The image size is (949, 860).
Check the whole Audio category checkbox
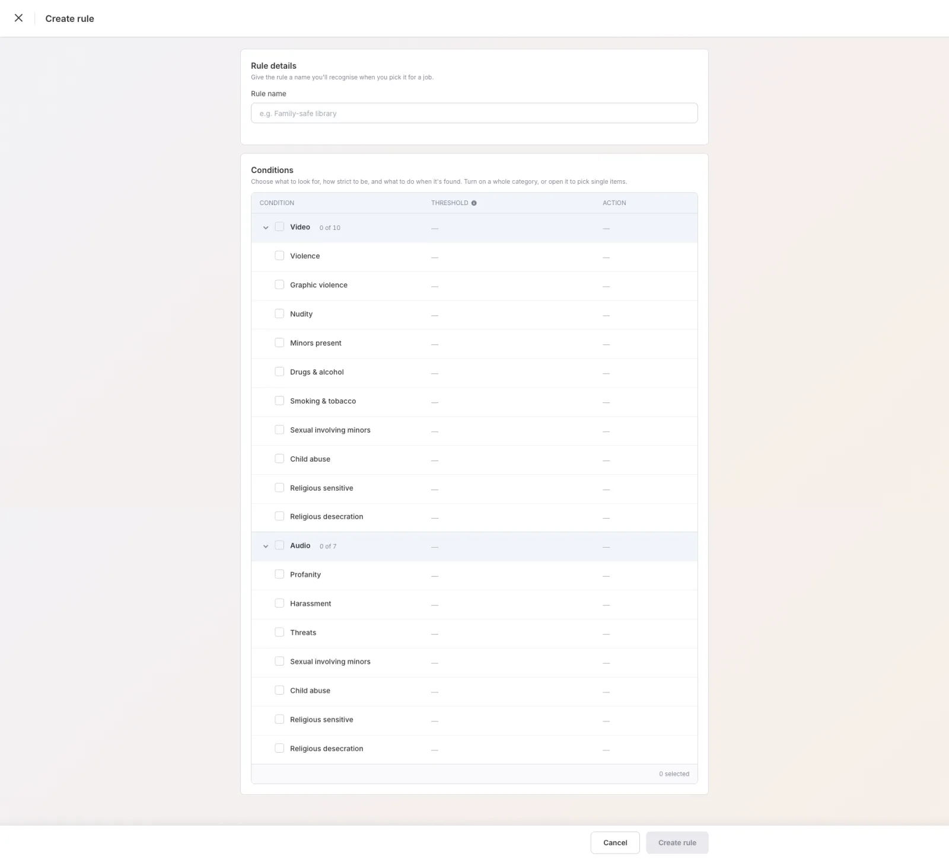pyautogui.click(x=279, y=545)
